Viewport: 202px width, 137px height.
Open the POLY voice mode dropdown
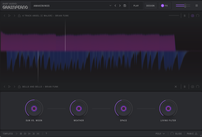(x=160, y=134)
